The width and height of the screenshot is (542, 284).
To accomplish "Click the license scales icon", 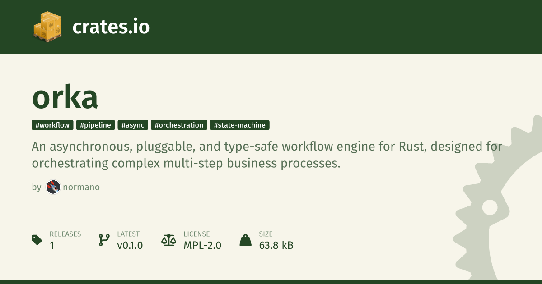I will coord(168,240).
